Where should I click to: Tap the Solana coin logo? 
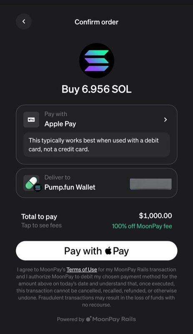97,61
